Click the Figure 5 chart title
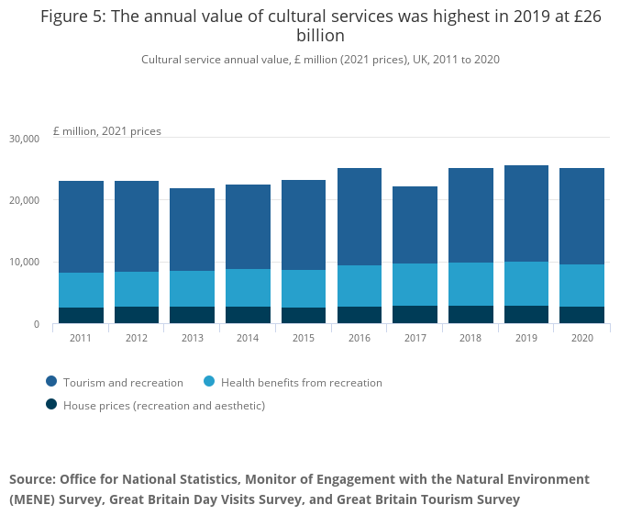 (320, 27)
